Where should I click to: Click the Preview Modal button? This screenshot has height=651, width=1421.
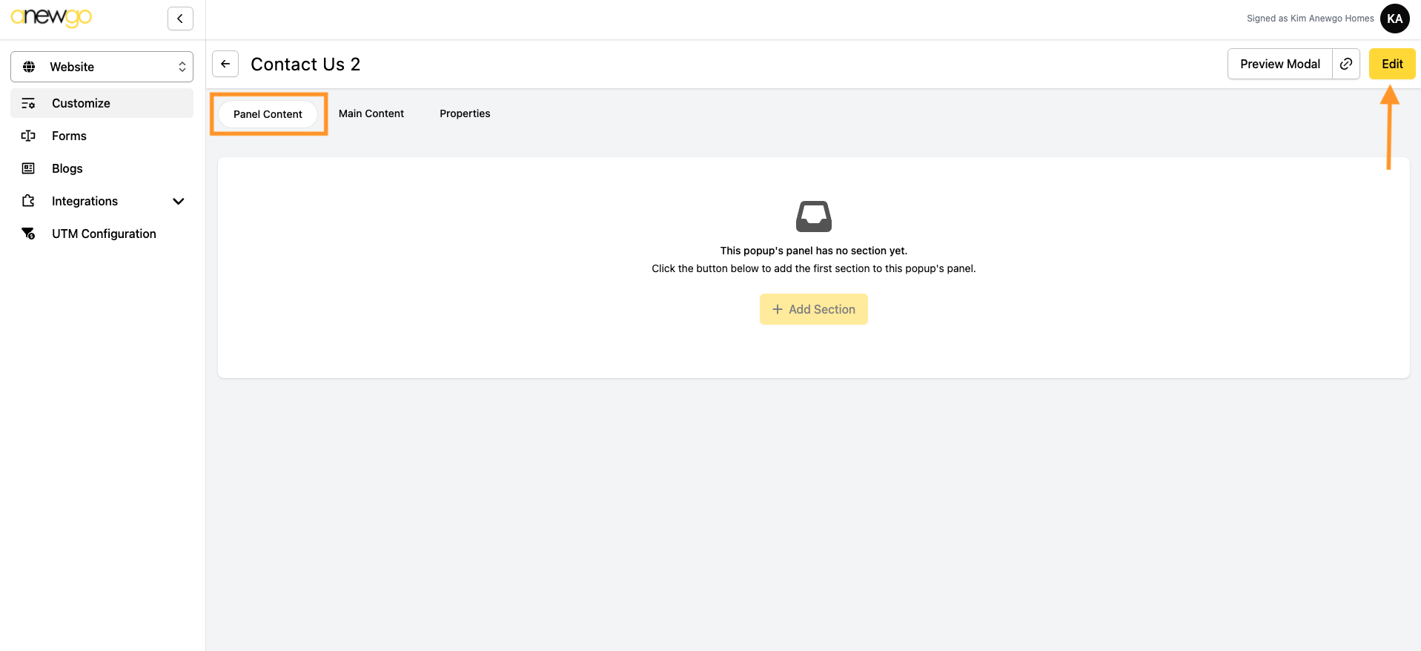coord(1279,64)
